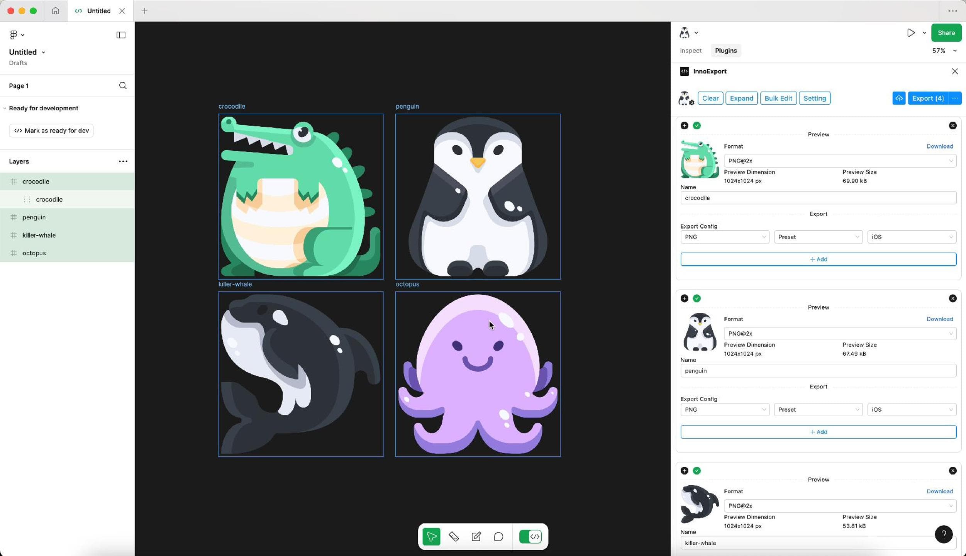Open crocodile iOS platform dropdown
Viewport: 966px width, 556px height.
[x=912, y=237]
